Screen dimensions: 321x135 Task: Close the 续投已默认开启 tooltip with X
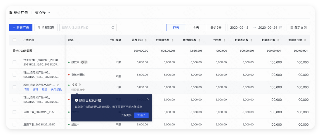[x=148, y=99]
